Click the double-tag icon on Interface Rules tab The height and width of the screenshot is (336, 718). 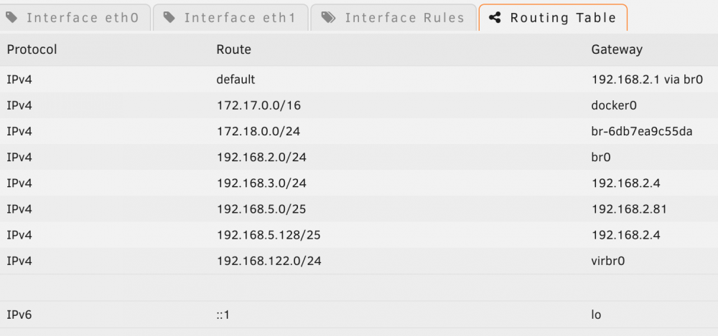tap(328, 18)
